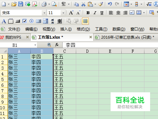Click the select-all corner button
The height and width of the screenshot is (119, 158).
(x=4, y=51)
